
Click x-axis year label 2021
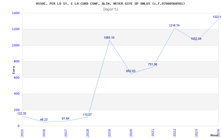click(153, 133)
